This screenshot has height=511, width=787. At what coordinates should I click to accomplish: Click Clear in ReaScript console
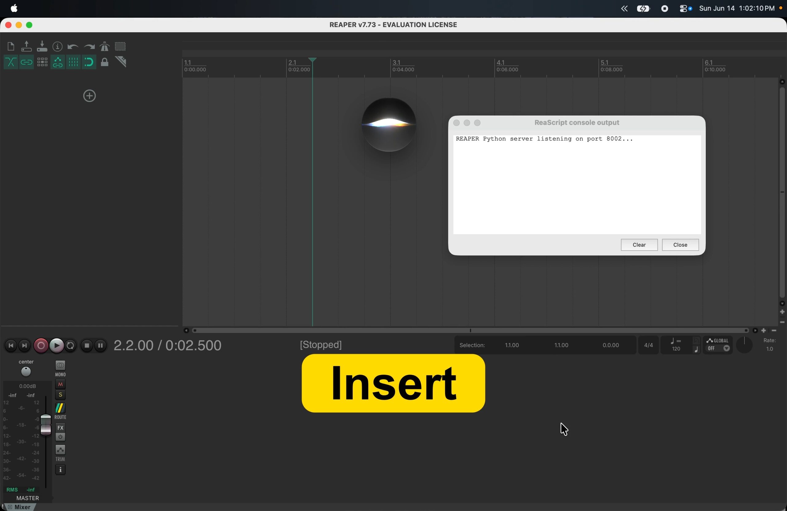click(639, 245)
